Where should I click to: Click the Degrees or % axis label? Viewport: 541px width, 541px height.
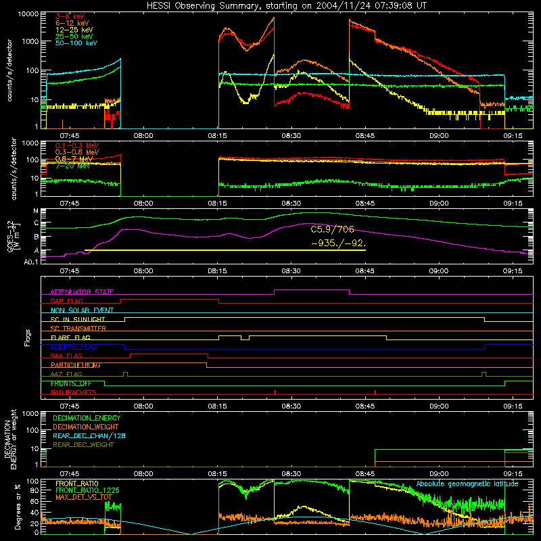pyautogui.click(x=18, y=507)
